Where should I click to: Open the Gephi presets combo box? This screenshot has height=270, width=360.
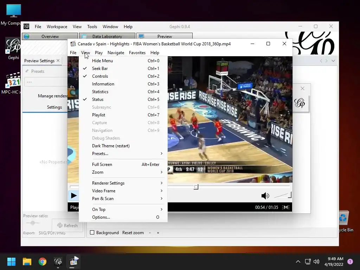tap(46, 82)
